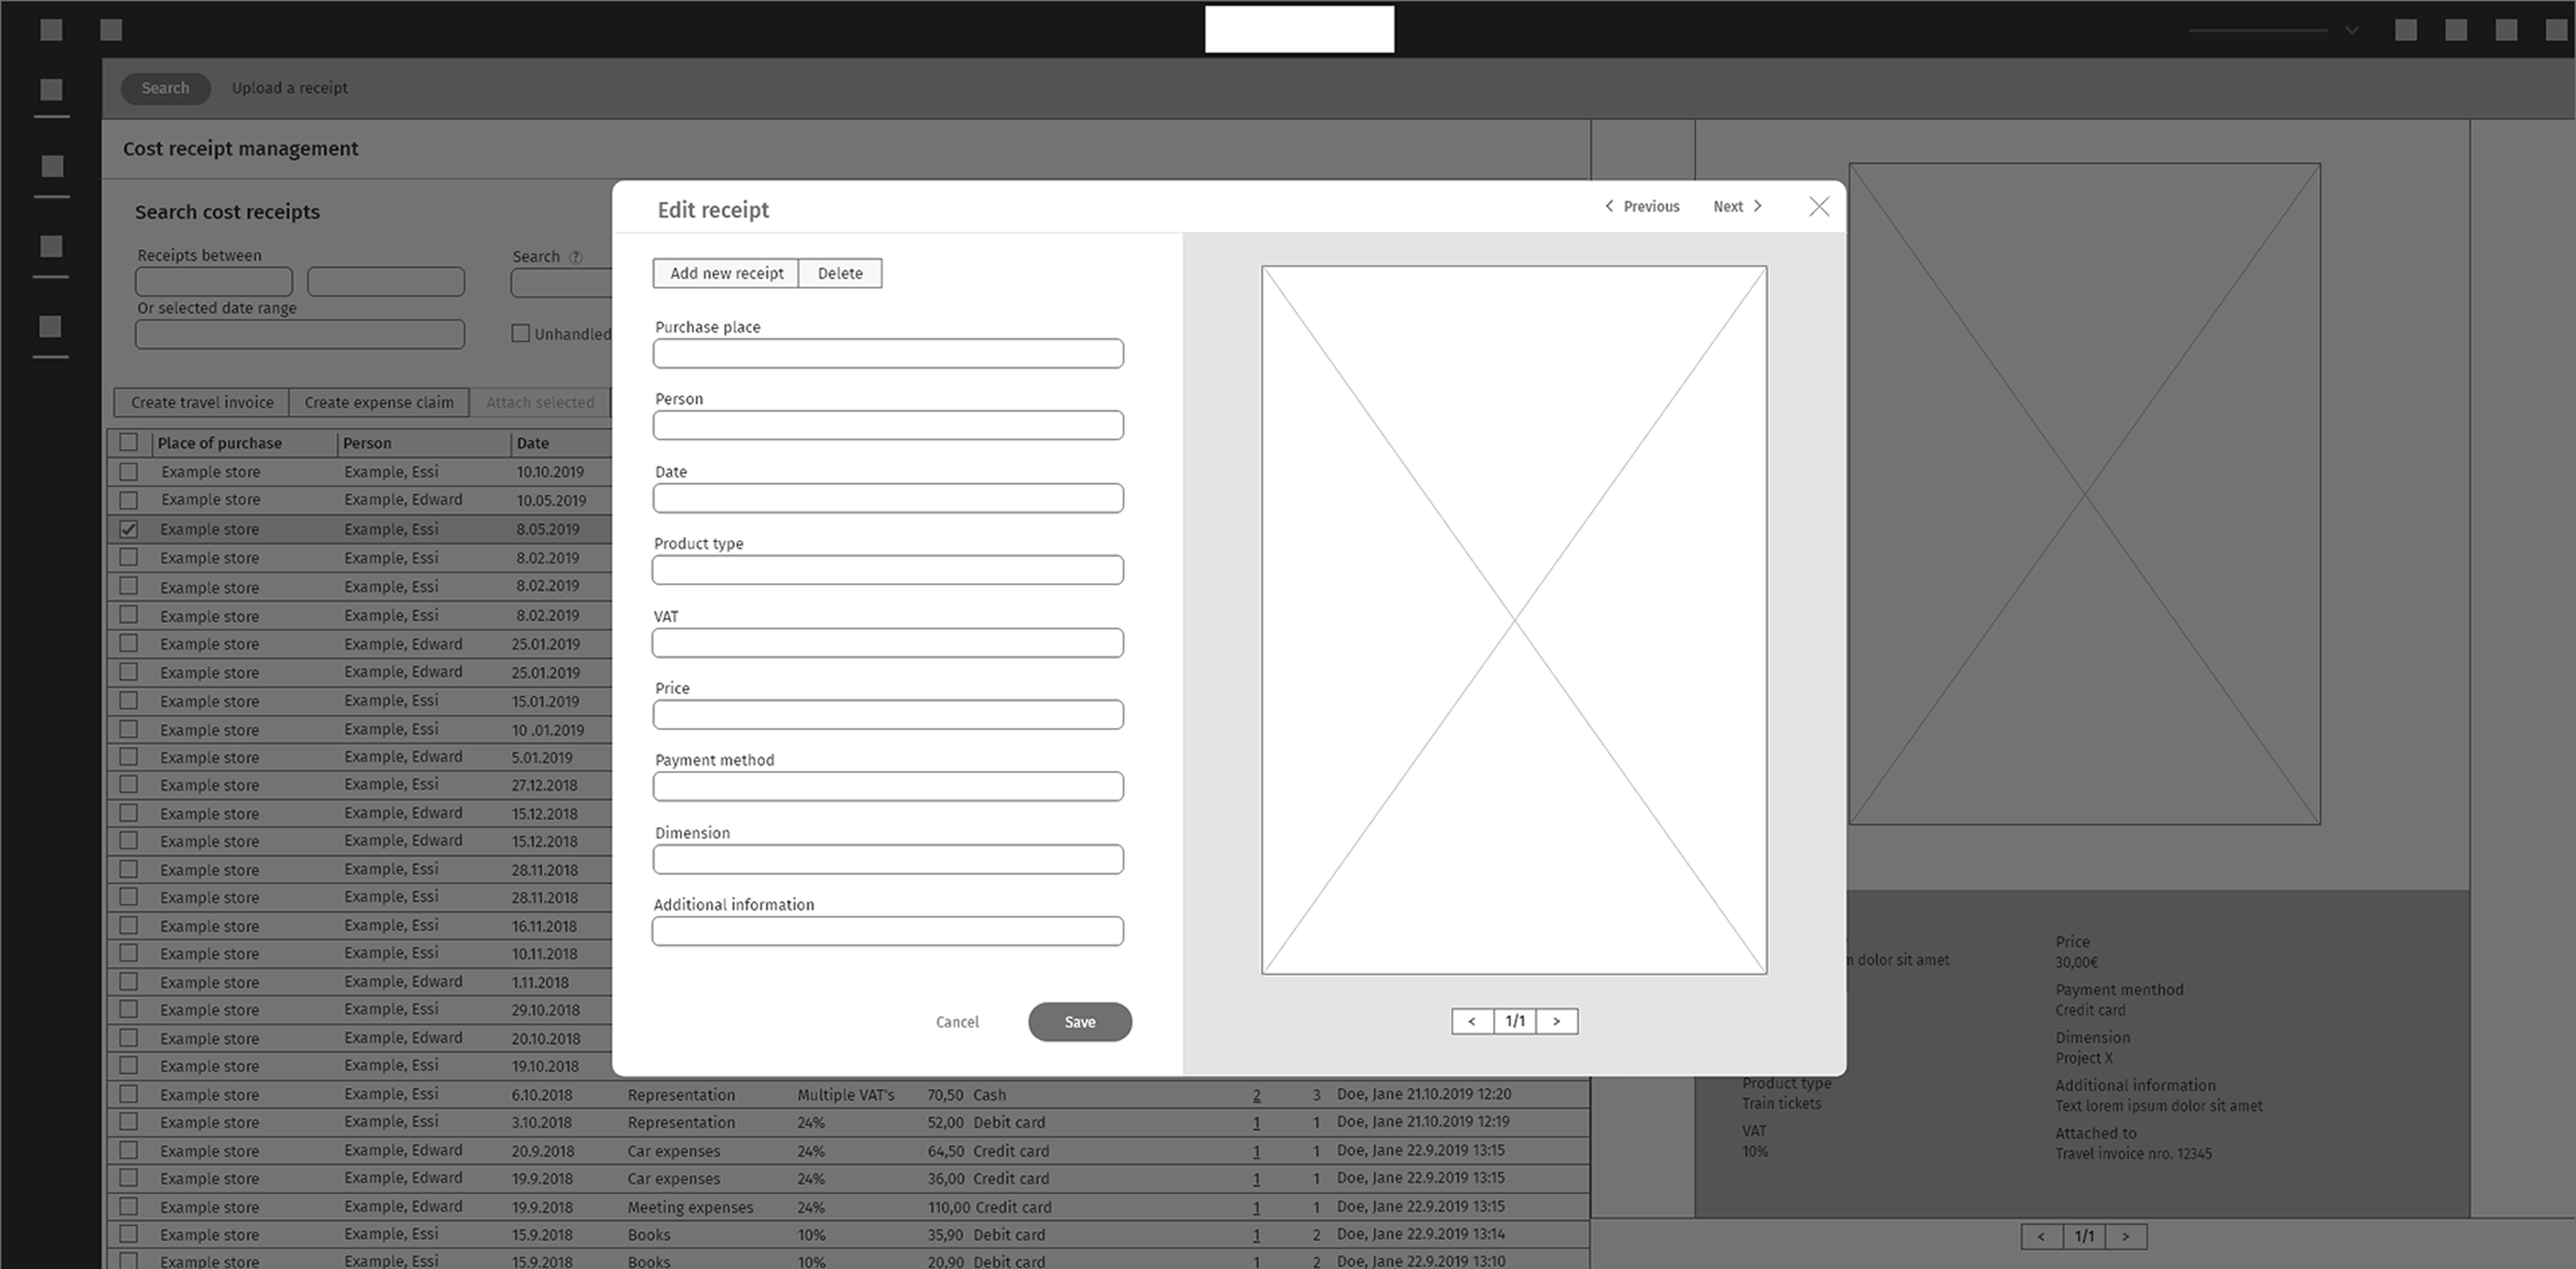Open Upload a receipt tab

(x=290, y=88)
